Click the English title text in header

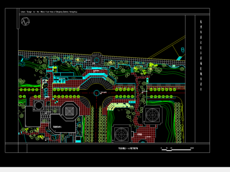49,12
